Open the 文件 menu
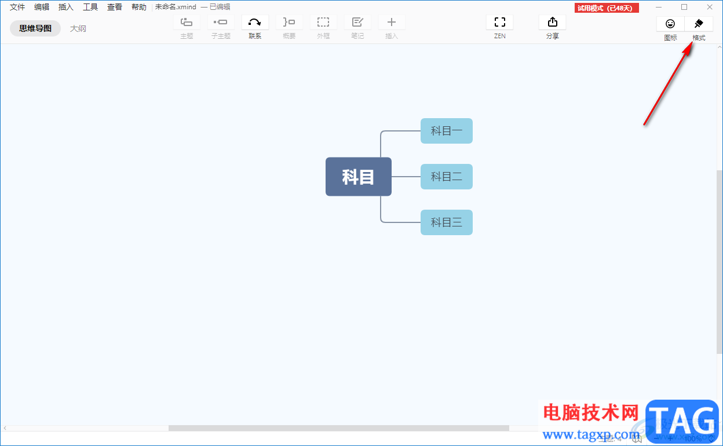 (x=17, y=7)
